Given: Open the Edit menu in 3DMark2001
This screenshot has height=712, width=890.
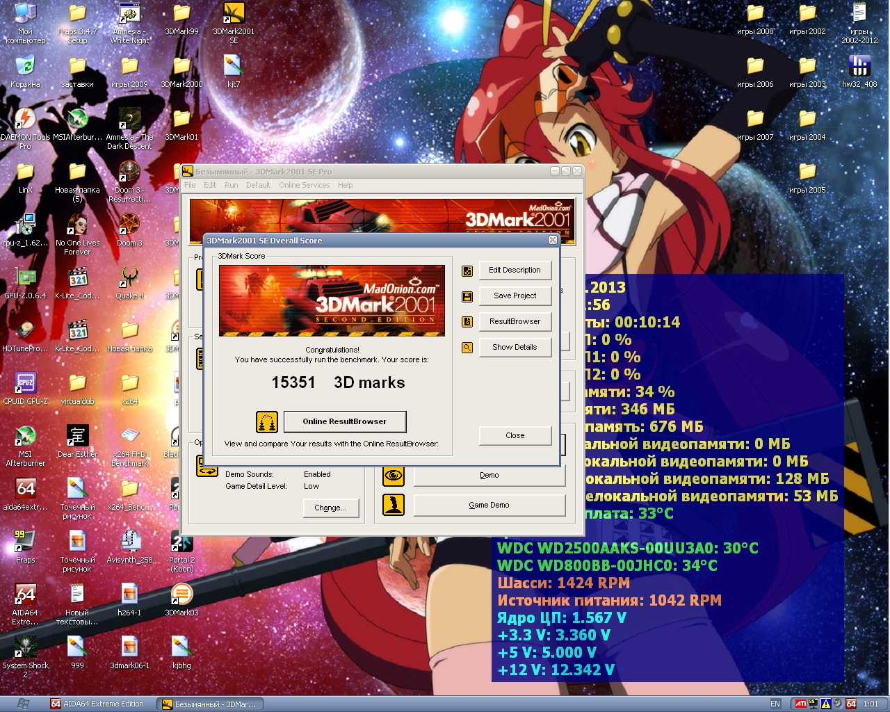Looking at the screenshot, I should coord(210,185).
